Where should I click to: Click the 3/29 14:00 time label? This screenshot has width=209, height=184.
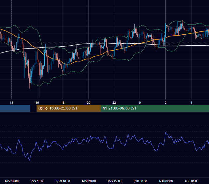coord(11,181)
